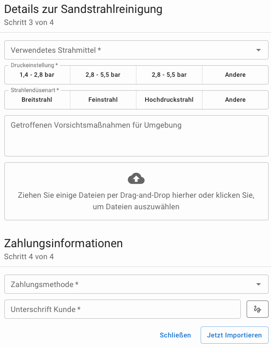Viewport: 271px width, 348px height.
Task: Select Breitstrahl nozzle type
Action: click(37, 100)
